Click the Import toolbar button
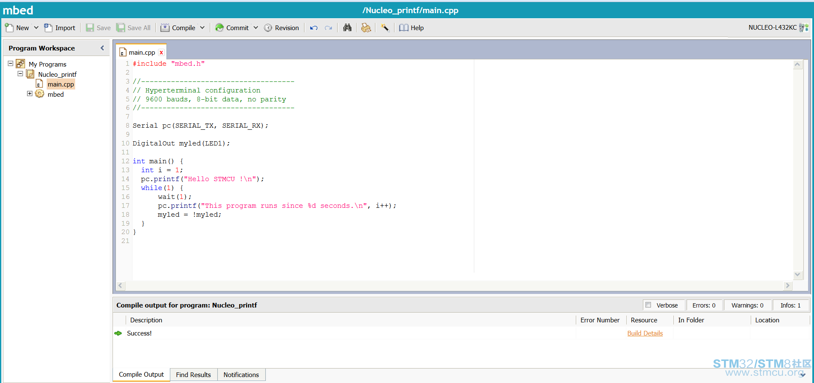Screen dimensions: 814x383 click(60, 28)
